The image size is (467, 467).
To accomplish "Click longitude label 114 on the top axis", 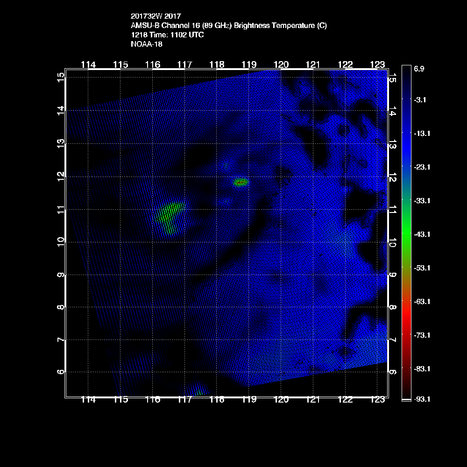I will (88, 64).
